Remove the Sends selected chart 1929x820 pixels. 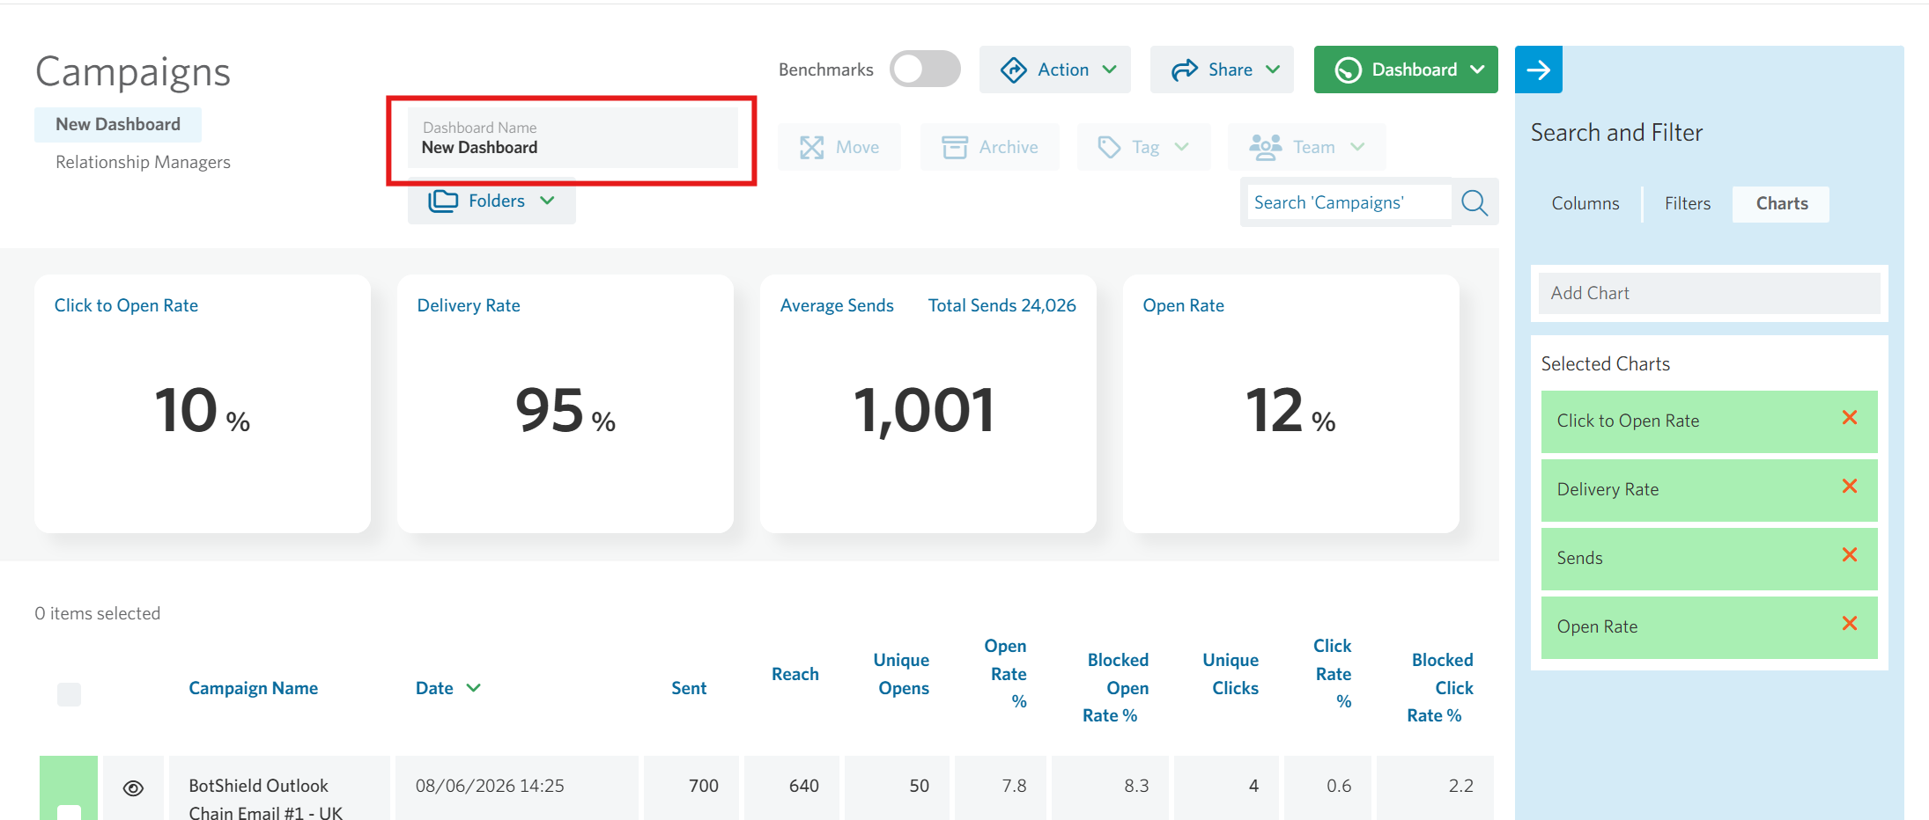click(1850, 555)
